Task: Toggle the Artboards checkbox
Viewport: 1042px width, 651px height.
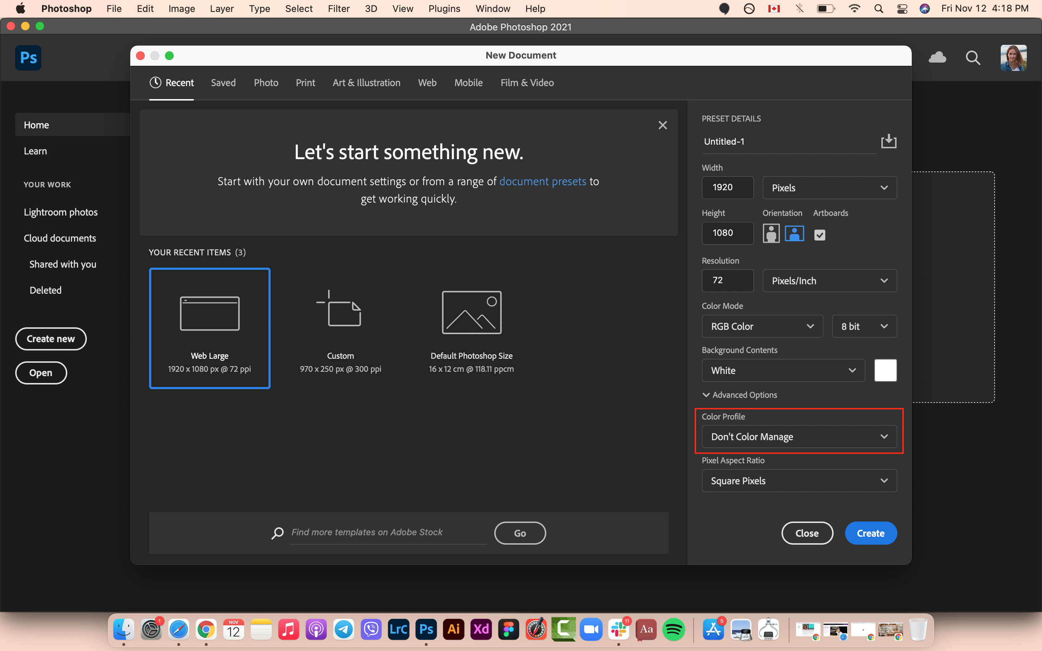Action: click(820, 235)
